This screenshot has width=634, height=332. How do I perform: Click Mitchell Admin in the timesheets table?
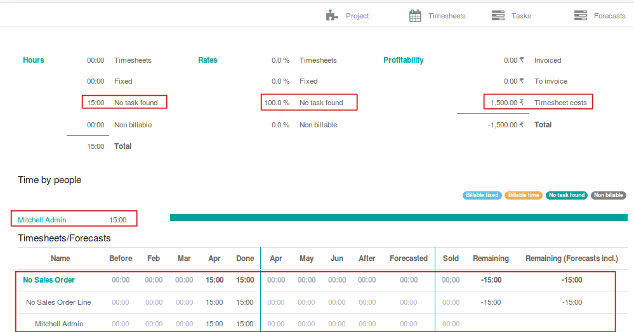(x=59, y=324)
